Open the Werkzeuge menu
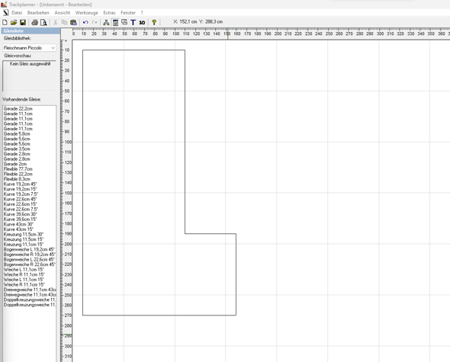Image resolution: width=450 pixels, height=362 pixels. tap(87, 13)
